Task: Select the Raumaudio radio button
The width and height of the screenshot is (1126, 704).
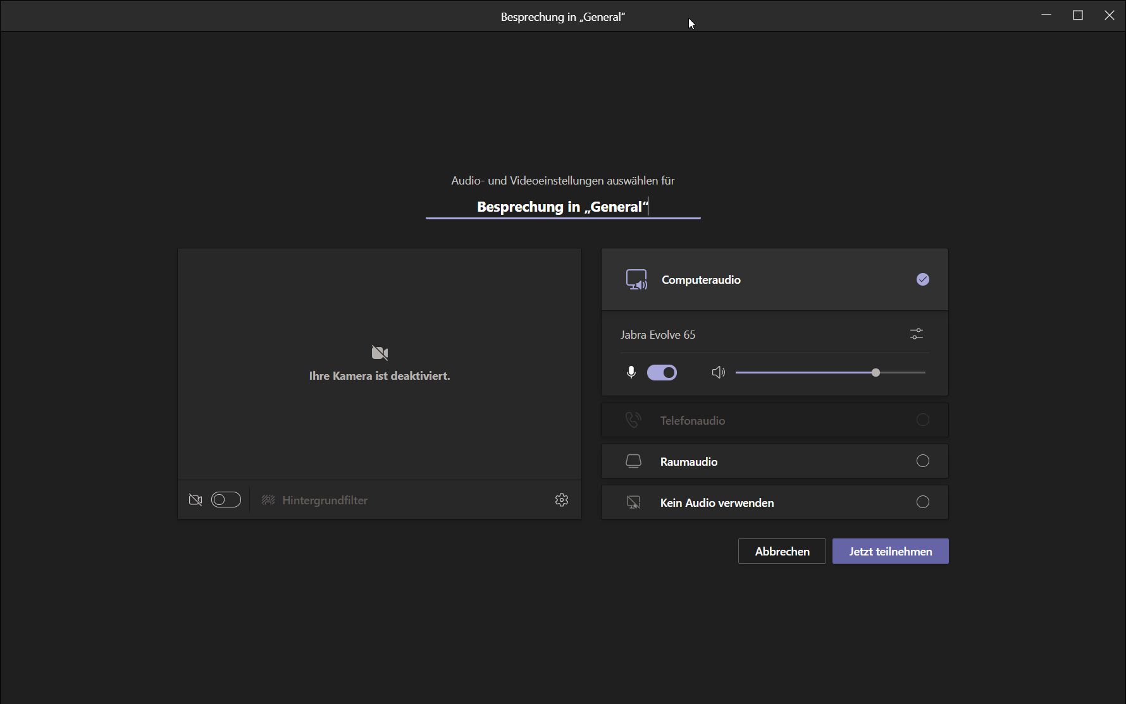Action: point(922,461)
